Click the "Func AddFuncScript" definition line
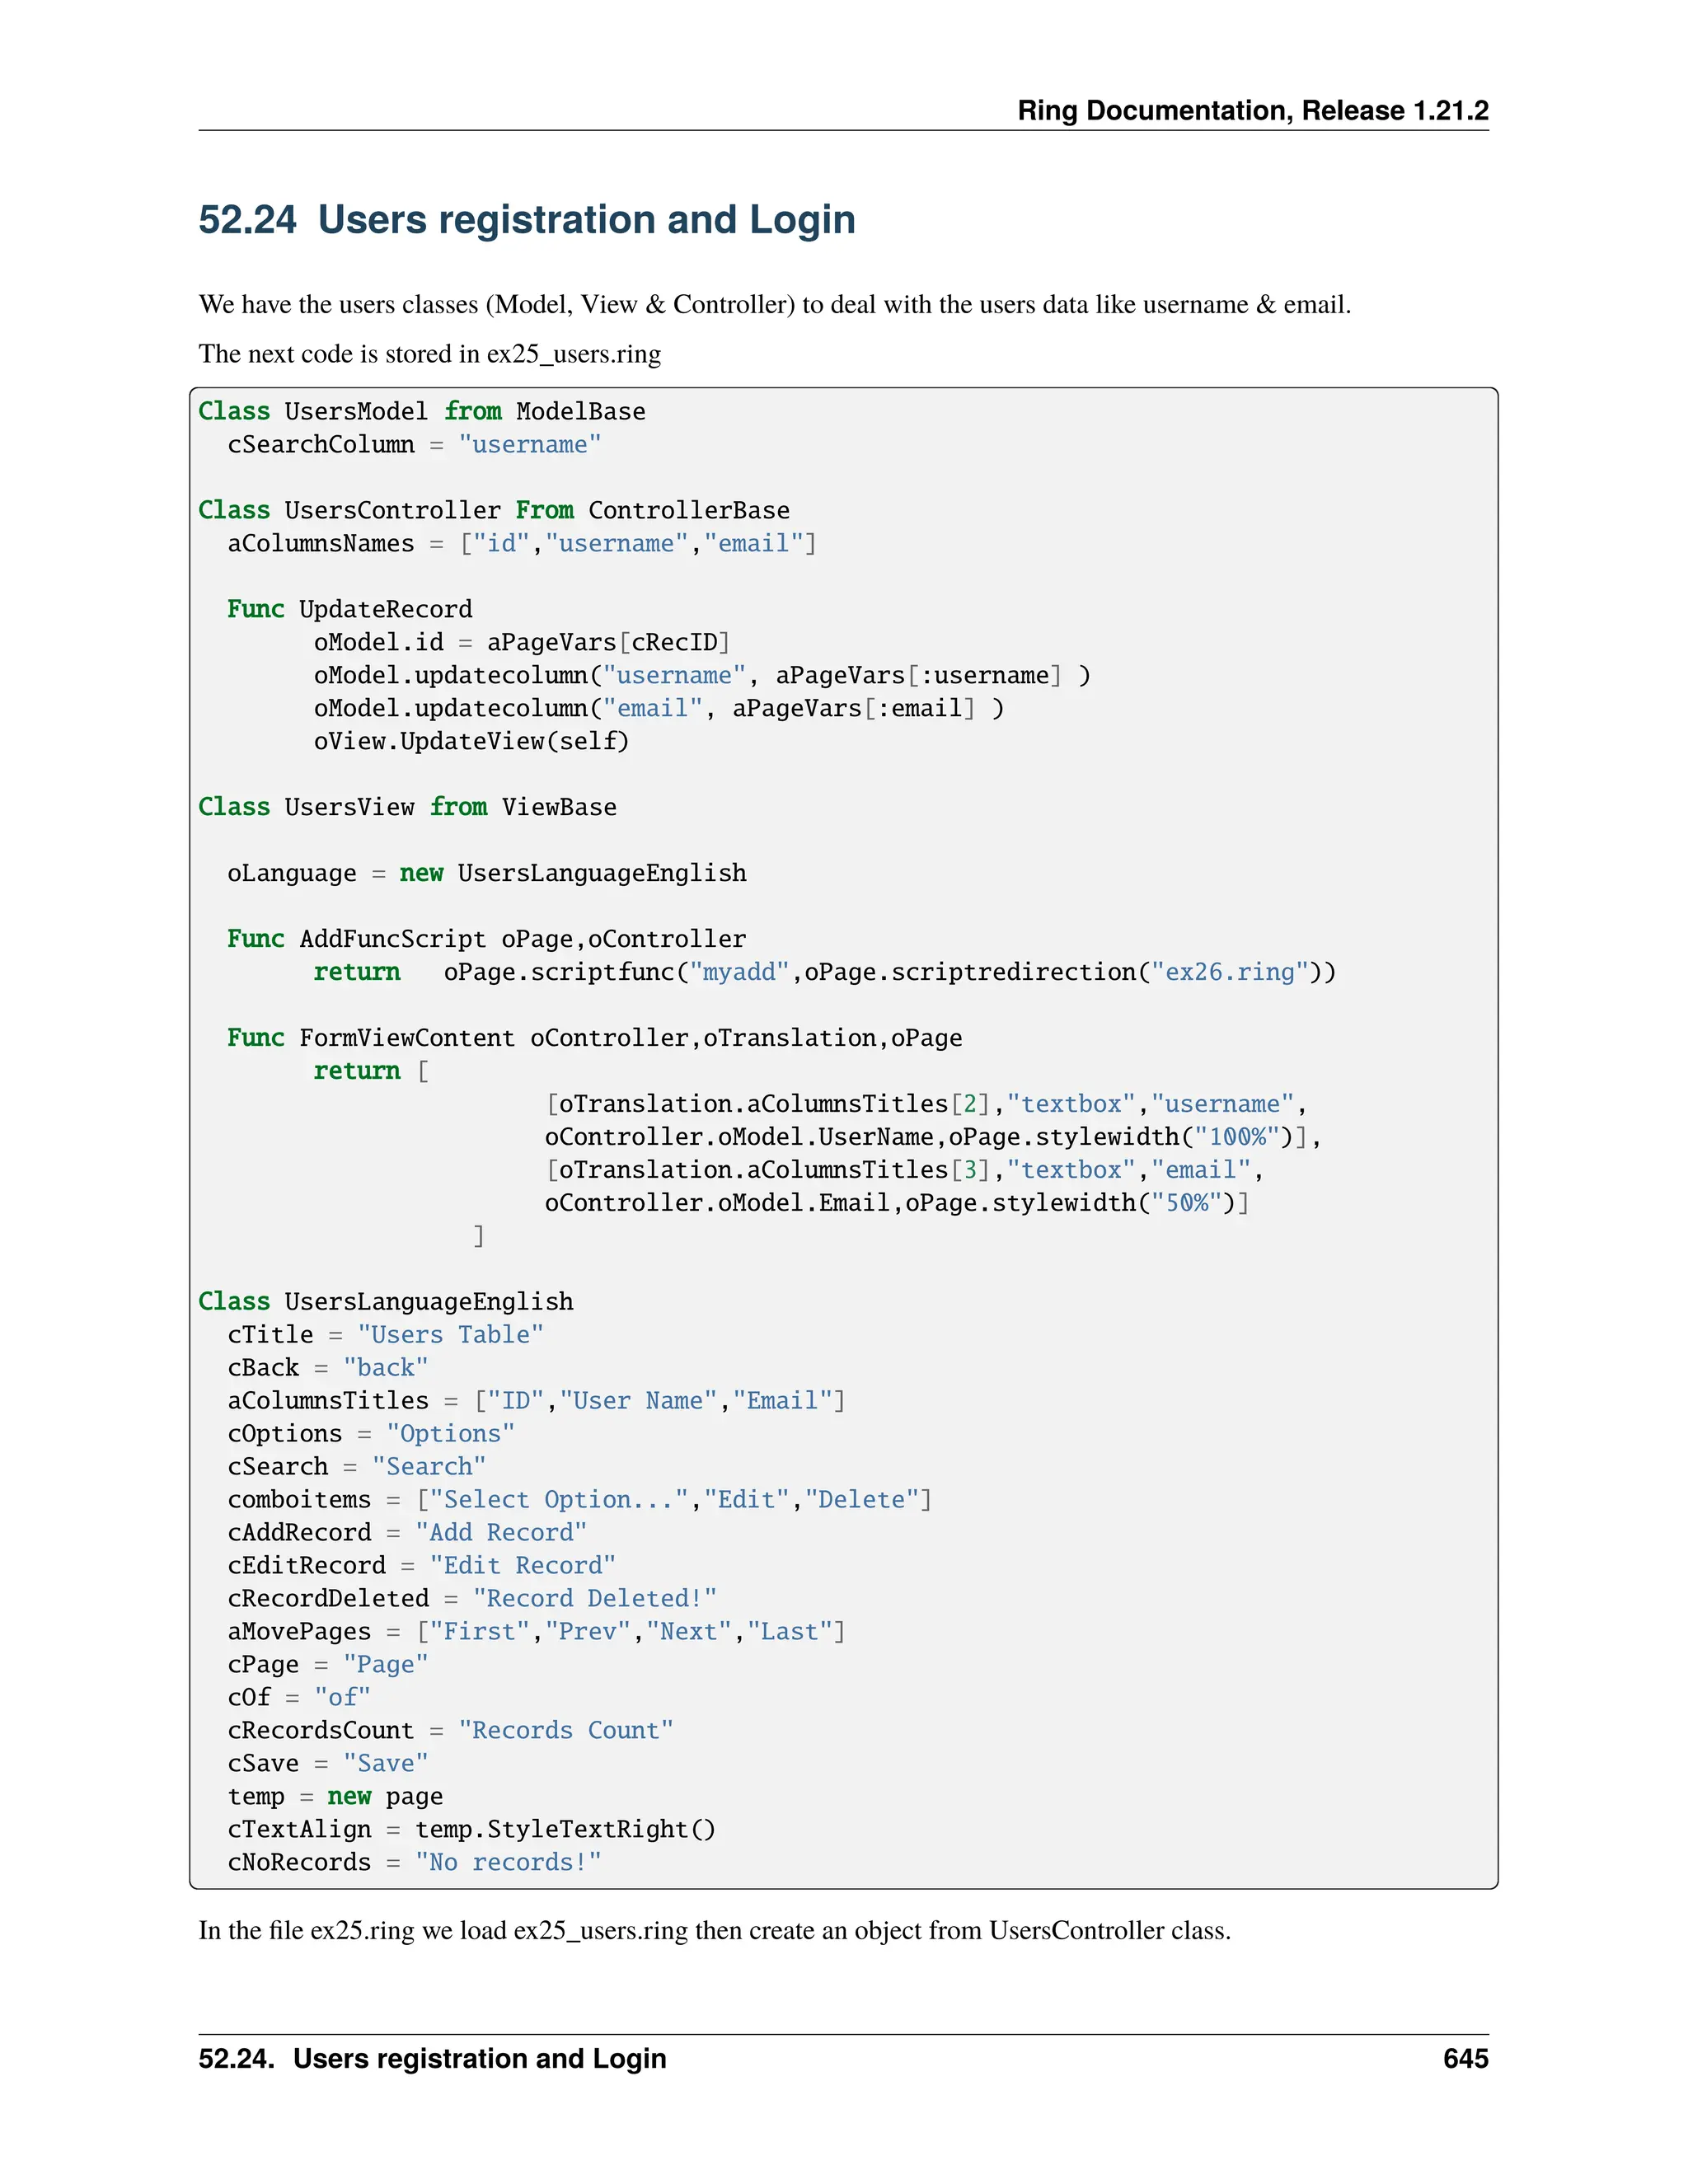Image resolution: width=1688 pixels, height=2184 pixels. (486, 939)
